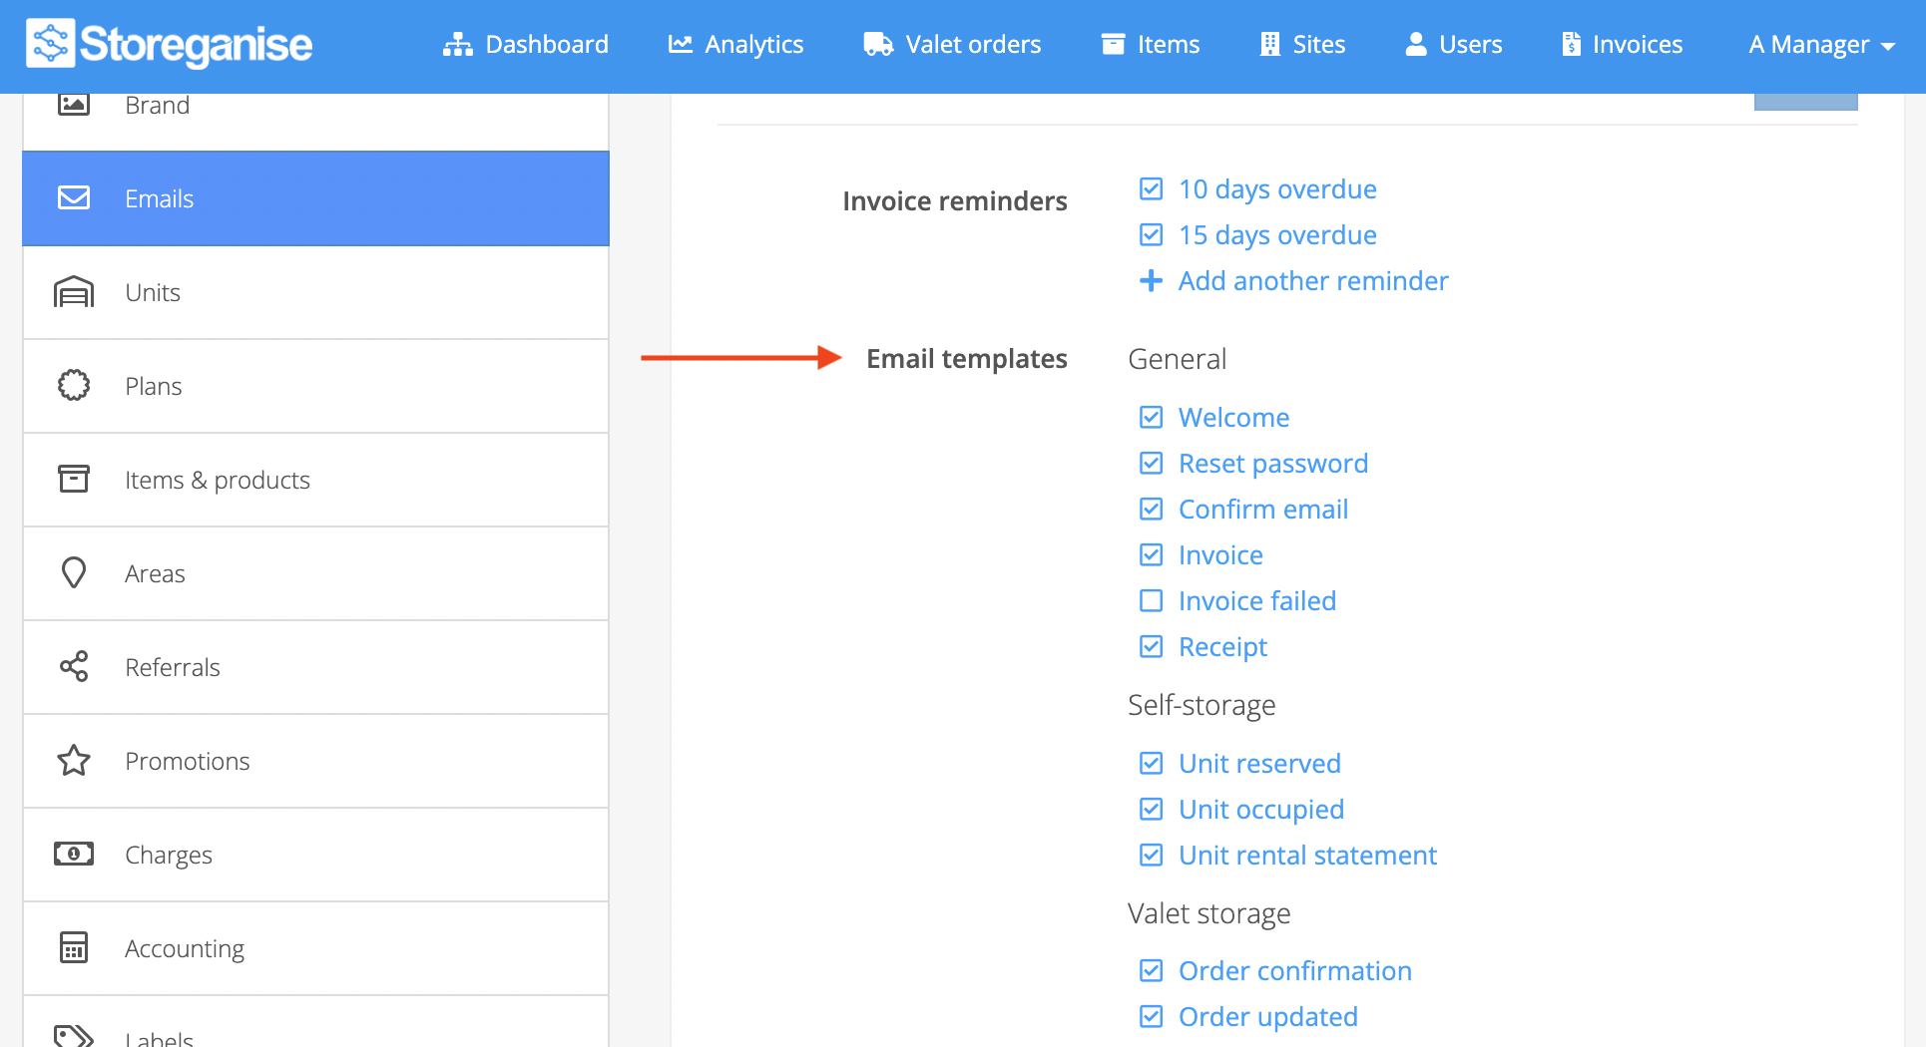Click Add another reminder link

pos(1313,281)
